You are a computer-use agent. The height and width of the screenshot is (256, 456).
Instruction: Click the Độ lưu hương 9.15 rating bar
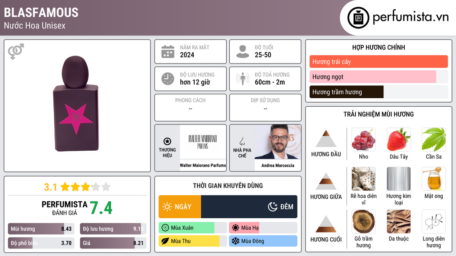(113, 229)
